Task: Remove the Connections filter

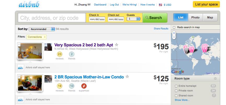Action: [45, 37]
